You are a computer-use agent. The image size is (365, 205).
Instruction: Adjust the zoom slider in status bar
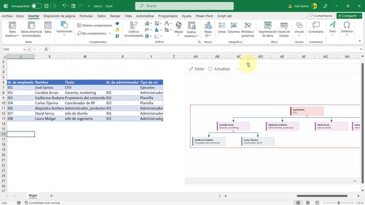(339, 203)
